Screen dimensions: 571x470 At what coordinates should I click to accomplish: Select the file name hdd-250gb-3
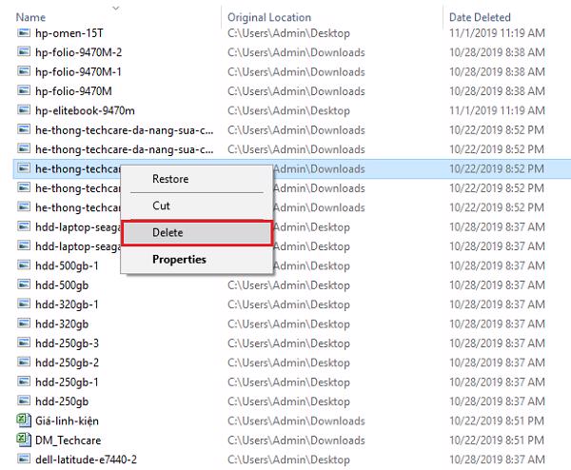tap(67, 343)
